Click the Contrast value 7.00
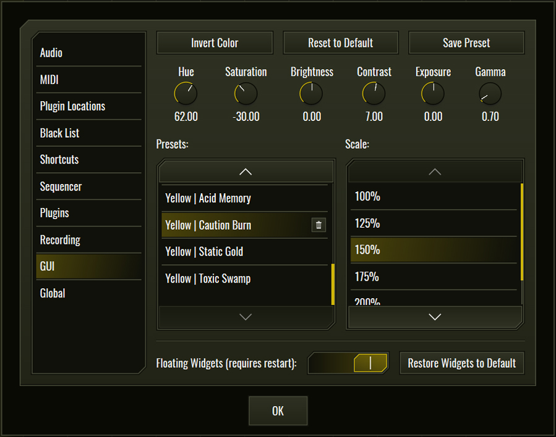The height and width of the screenshot is (437, 556). click(374, 117)
